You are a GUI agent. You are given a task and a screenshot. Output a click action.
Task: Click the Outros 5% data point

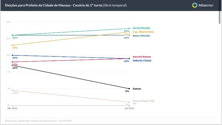pos(129,89)
